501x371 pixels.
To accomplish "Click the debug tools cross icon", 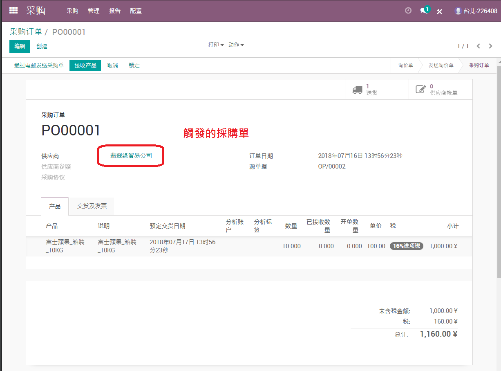I will coord(440,11).
